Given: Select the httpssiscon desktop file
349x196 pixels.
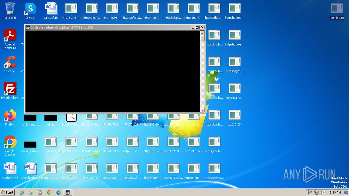Looking at the screenshot, I should coord(51,144).
